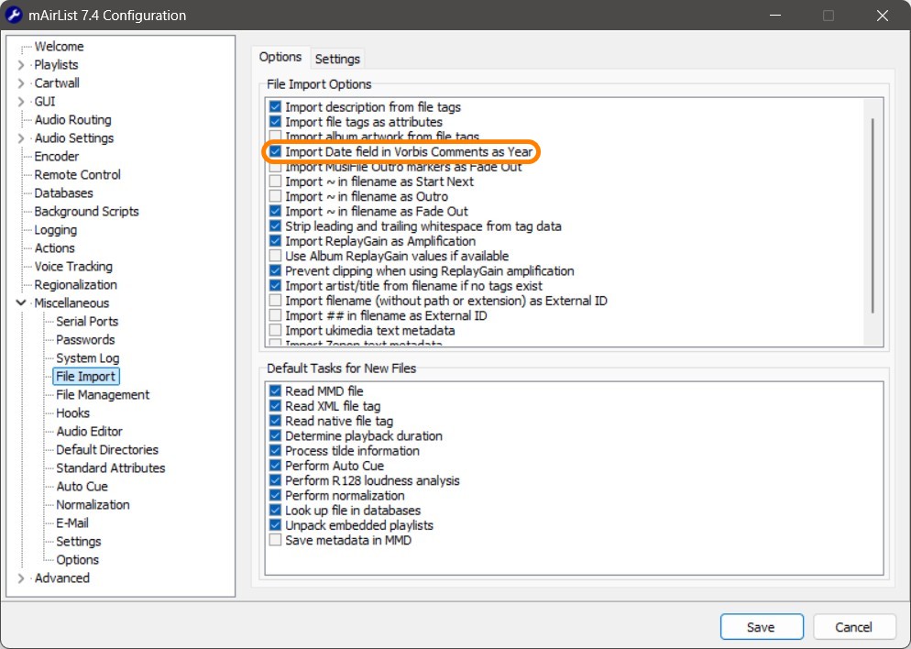This screenshot has height=649, width=911.
Task: Expand the Playlists tree node
Action: pos(21,64)
